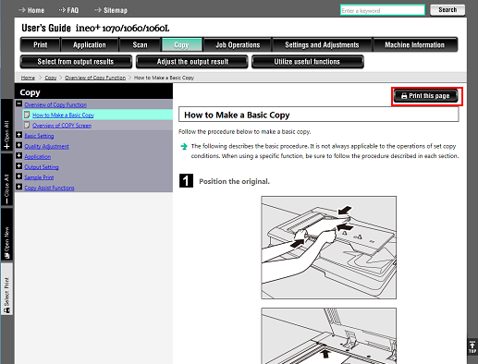Image resolution: width=478 pixels, height=364 pixels.
Task: Expand the Copy Assist Functions node
Action: (x=19, y=187)
